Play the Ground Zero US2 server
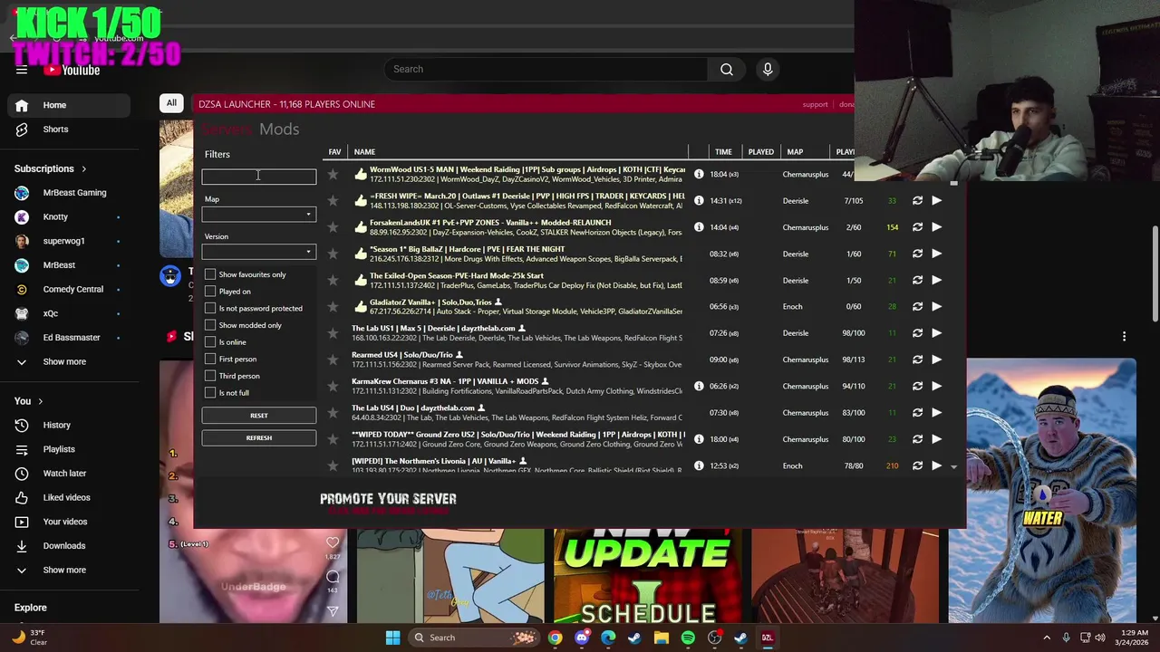The image size is (1160, 652). coord(937,439)
